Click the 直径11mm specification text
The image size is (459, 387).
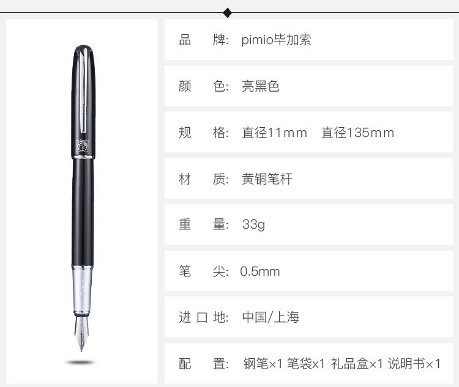coord(274,133)
